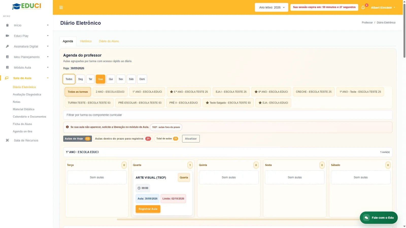Switch to the Histórico tab
406x228 pixels.
tap(86, 41)
